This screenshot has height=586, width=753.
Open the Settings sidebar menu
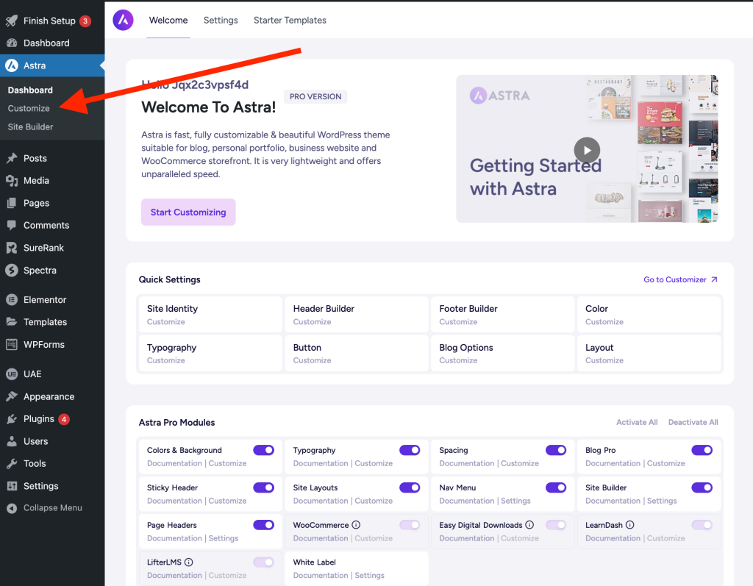point(40,486)
